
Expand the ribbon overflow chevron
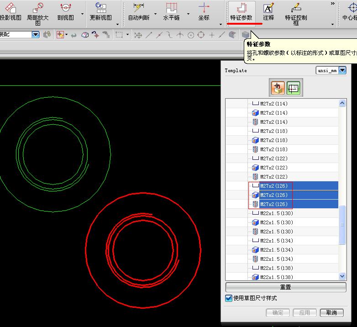pos(333,3)
